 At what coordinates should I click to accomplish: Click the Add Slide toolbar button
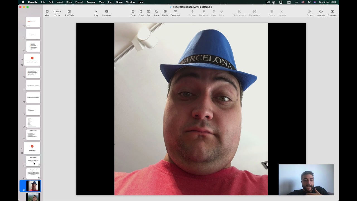point(69,13)
